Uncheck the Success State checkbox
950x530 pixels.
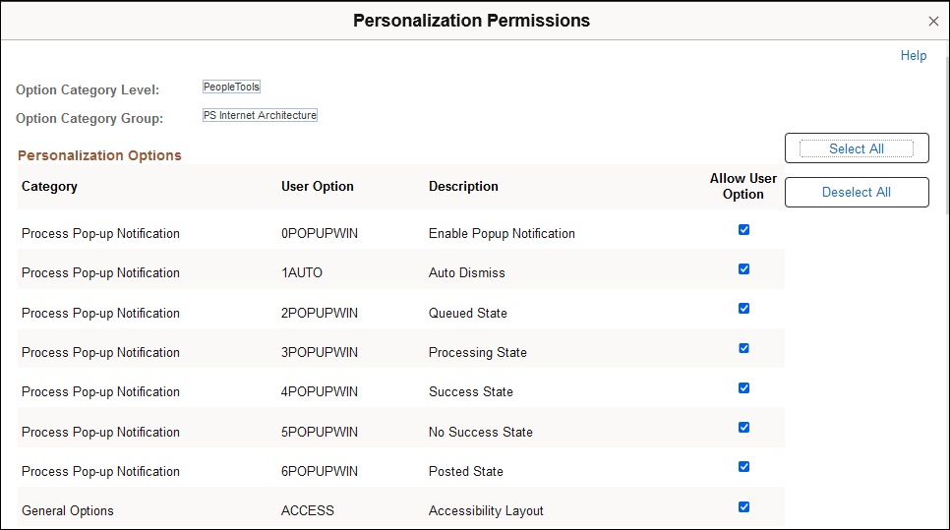[x=743, y=387]
